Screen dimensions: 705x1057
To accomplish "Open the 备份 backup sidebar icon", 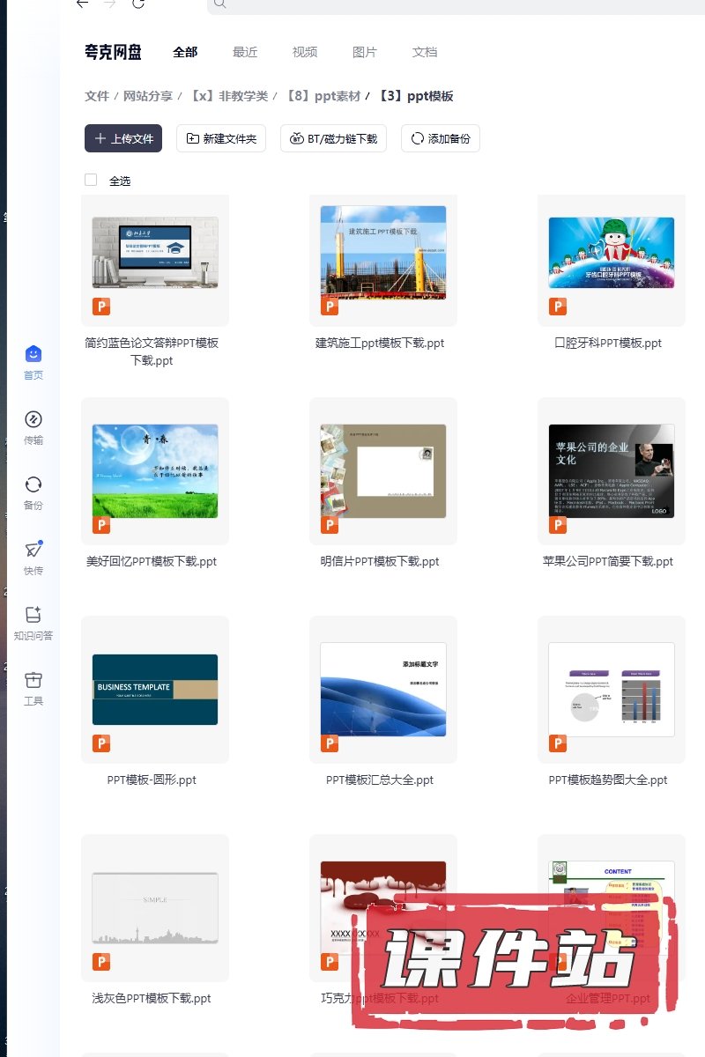I will [x=33, y=485].
